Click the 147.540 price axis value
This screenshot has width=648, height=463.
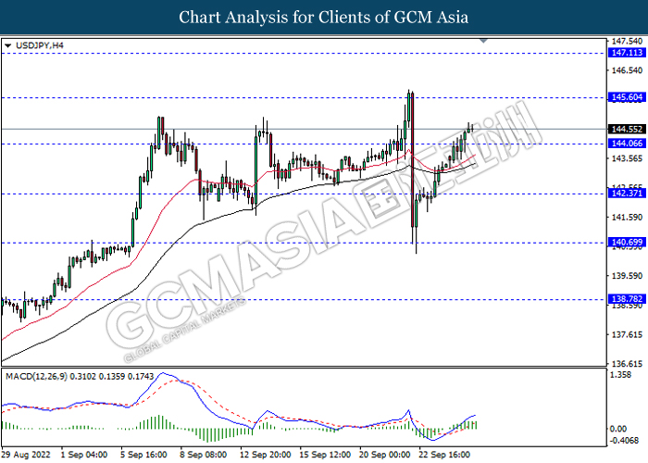(x=628, y=42)
